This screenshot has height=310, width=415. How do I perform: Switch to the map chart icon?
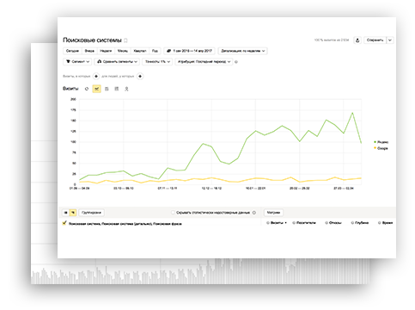point(126,89)
